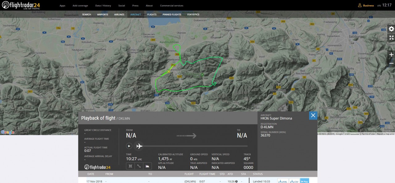Viewport: 395px width, 183px height.
Task: Start playback with the round play button
Action: coord(129,146)
